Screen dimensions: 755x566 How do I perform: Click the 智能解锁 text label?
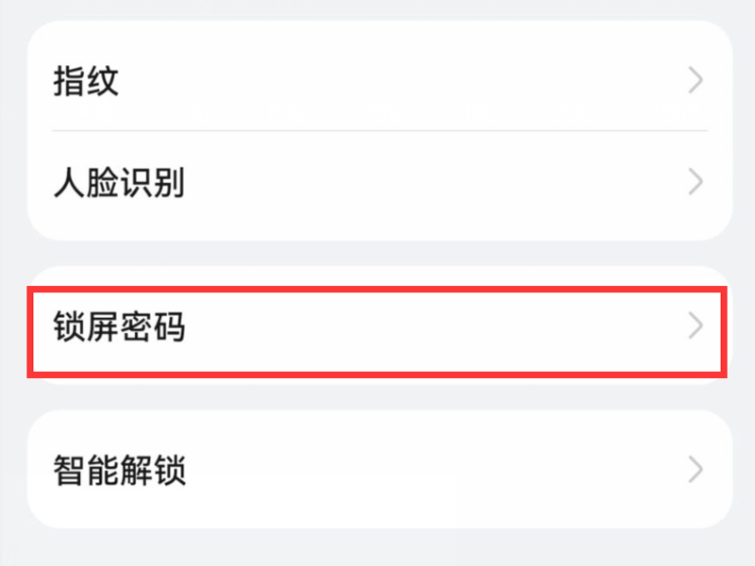(x=119, y=469)
